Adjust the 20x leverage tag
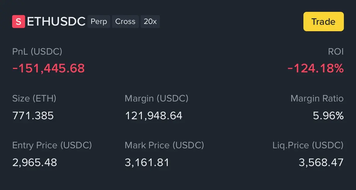Screen dimensions: 356x190 (x=150, y=22)
